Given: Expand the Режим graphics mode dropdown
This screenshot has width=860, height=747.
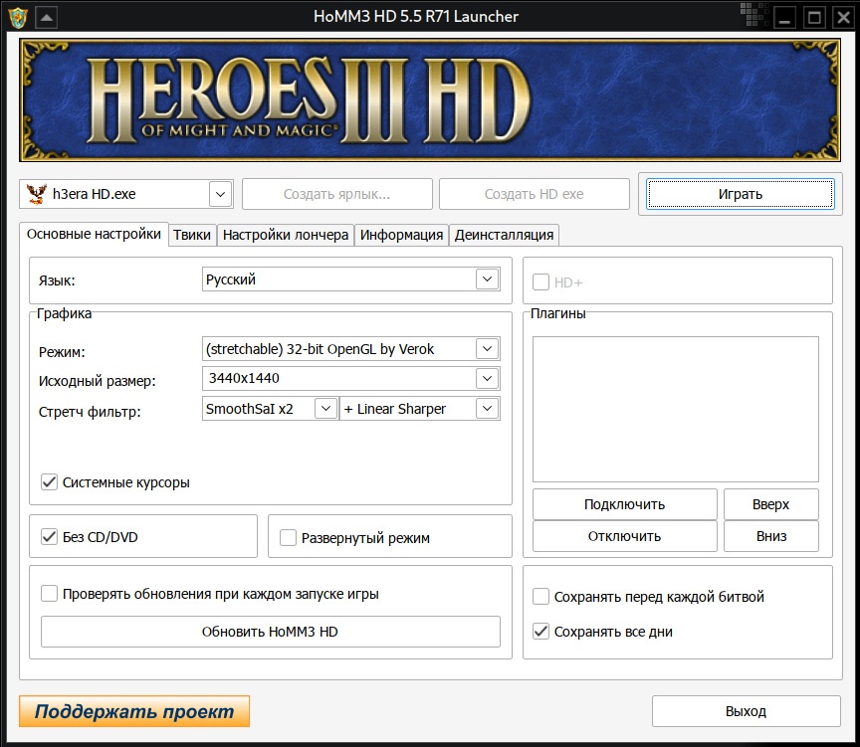Looking at the screenshot, I should [x=487, y=348].
